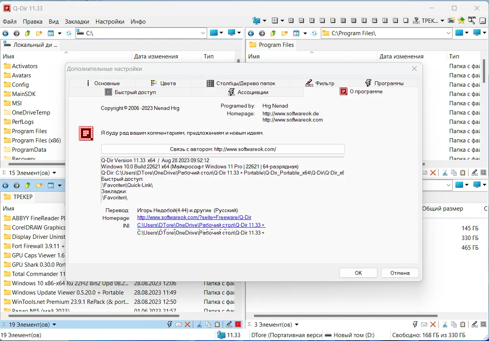Expand the view mode arrow in Program Files pane
The height and width of the screenshot is (341, 489).
point(305,33)
